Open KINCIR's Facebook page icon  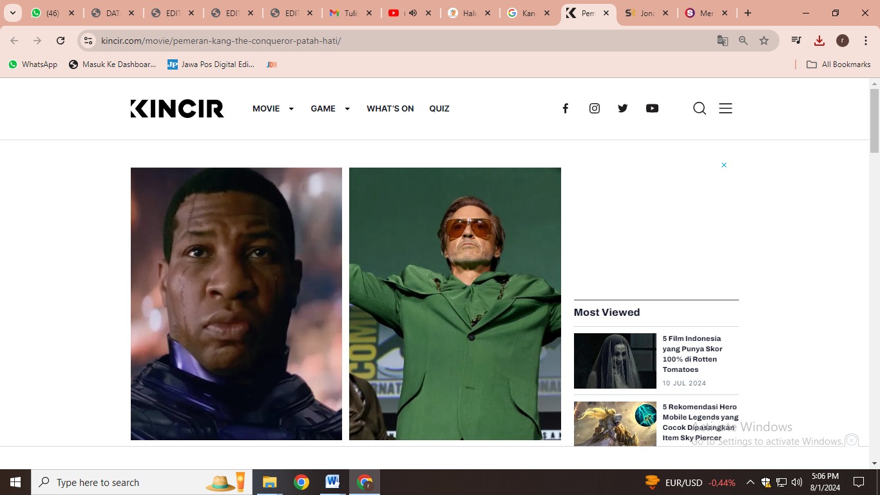[565, 108]
